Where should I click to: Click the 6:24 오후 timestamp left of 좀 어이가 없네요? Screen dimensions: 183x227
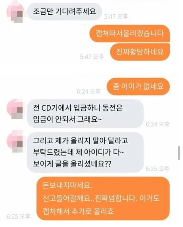tap(89, 91)
